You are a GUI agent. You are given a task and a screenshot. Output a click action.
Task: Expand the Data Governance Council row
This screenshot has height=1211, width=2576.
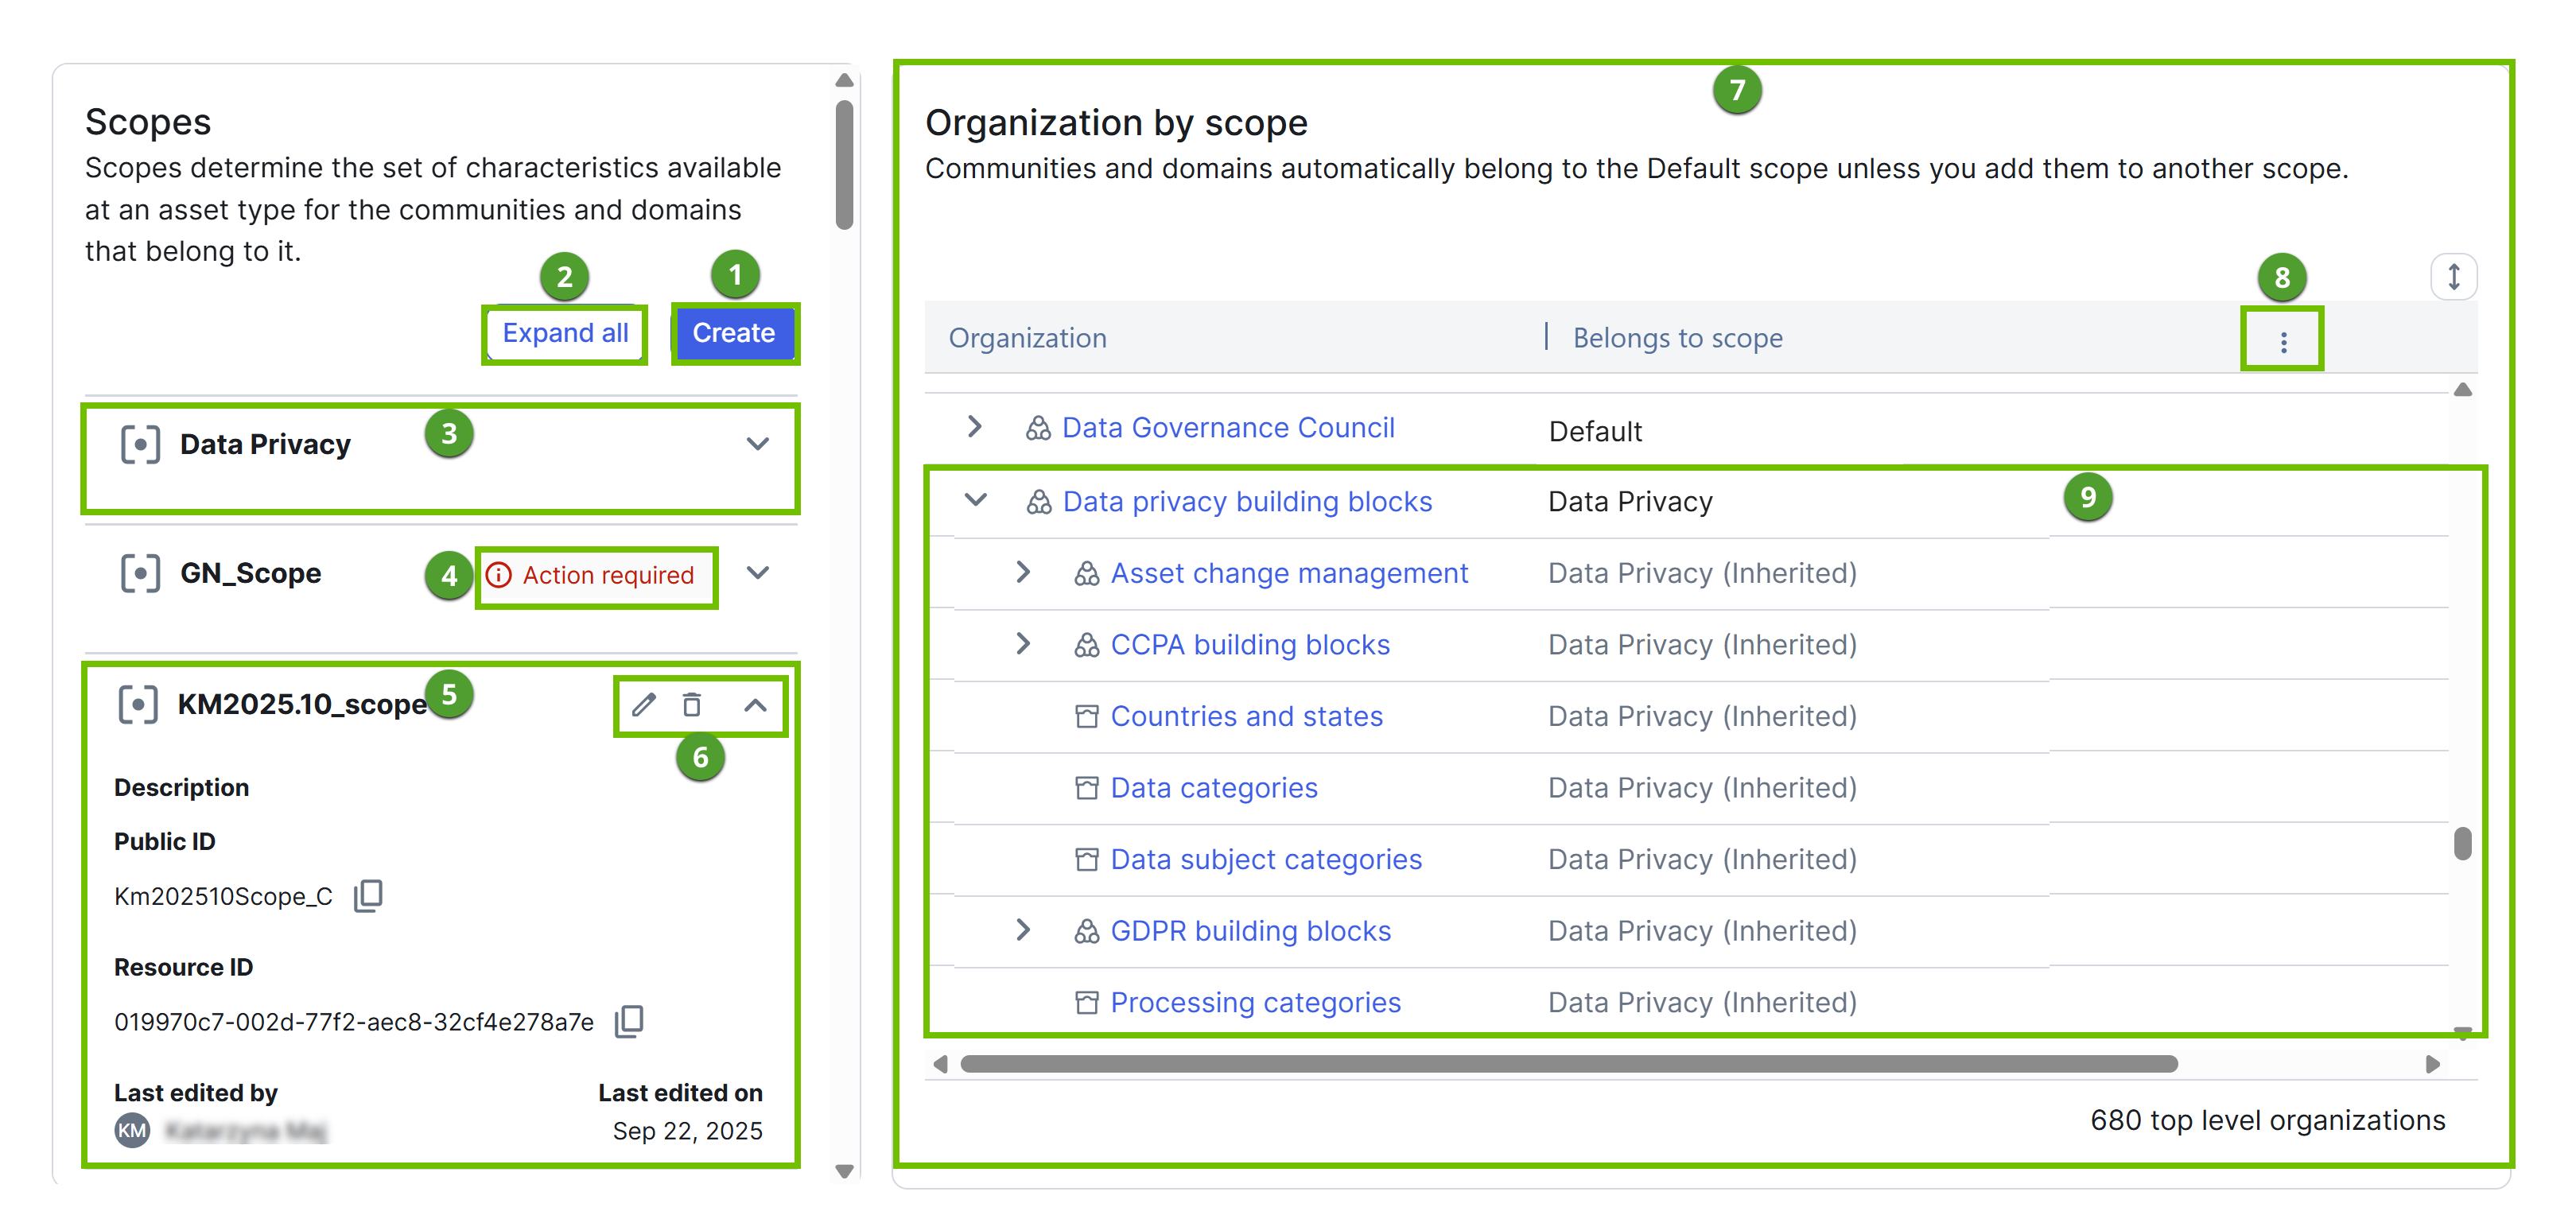(x=974, y=427)
